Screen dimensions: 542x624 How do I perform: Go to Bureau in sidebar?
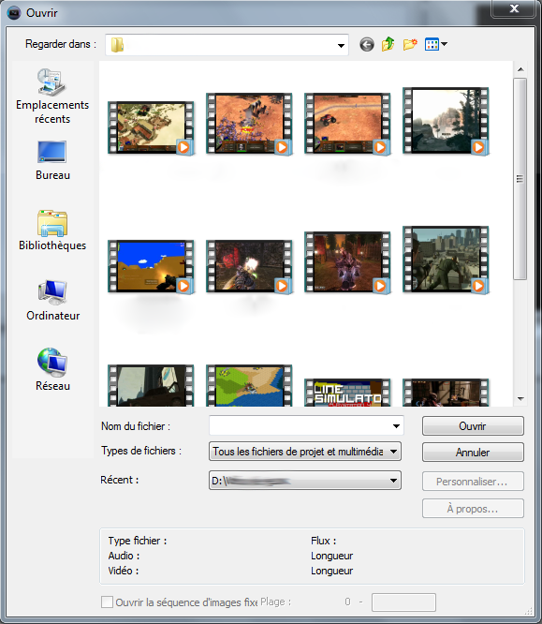tap(52, 160)
